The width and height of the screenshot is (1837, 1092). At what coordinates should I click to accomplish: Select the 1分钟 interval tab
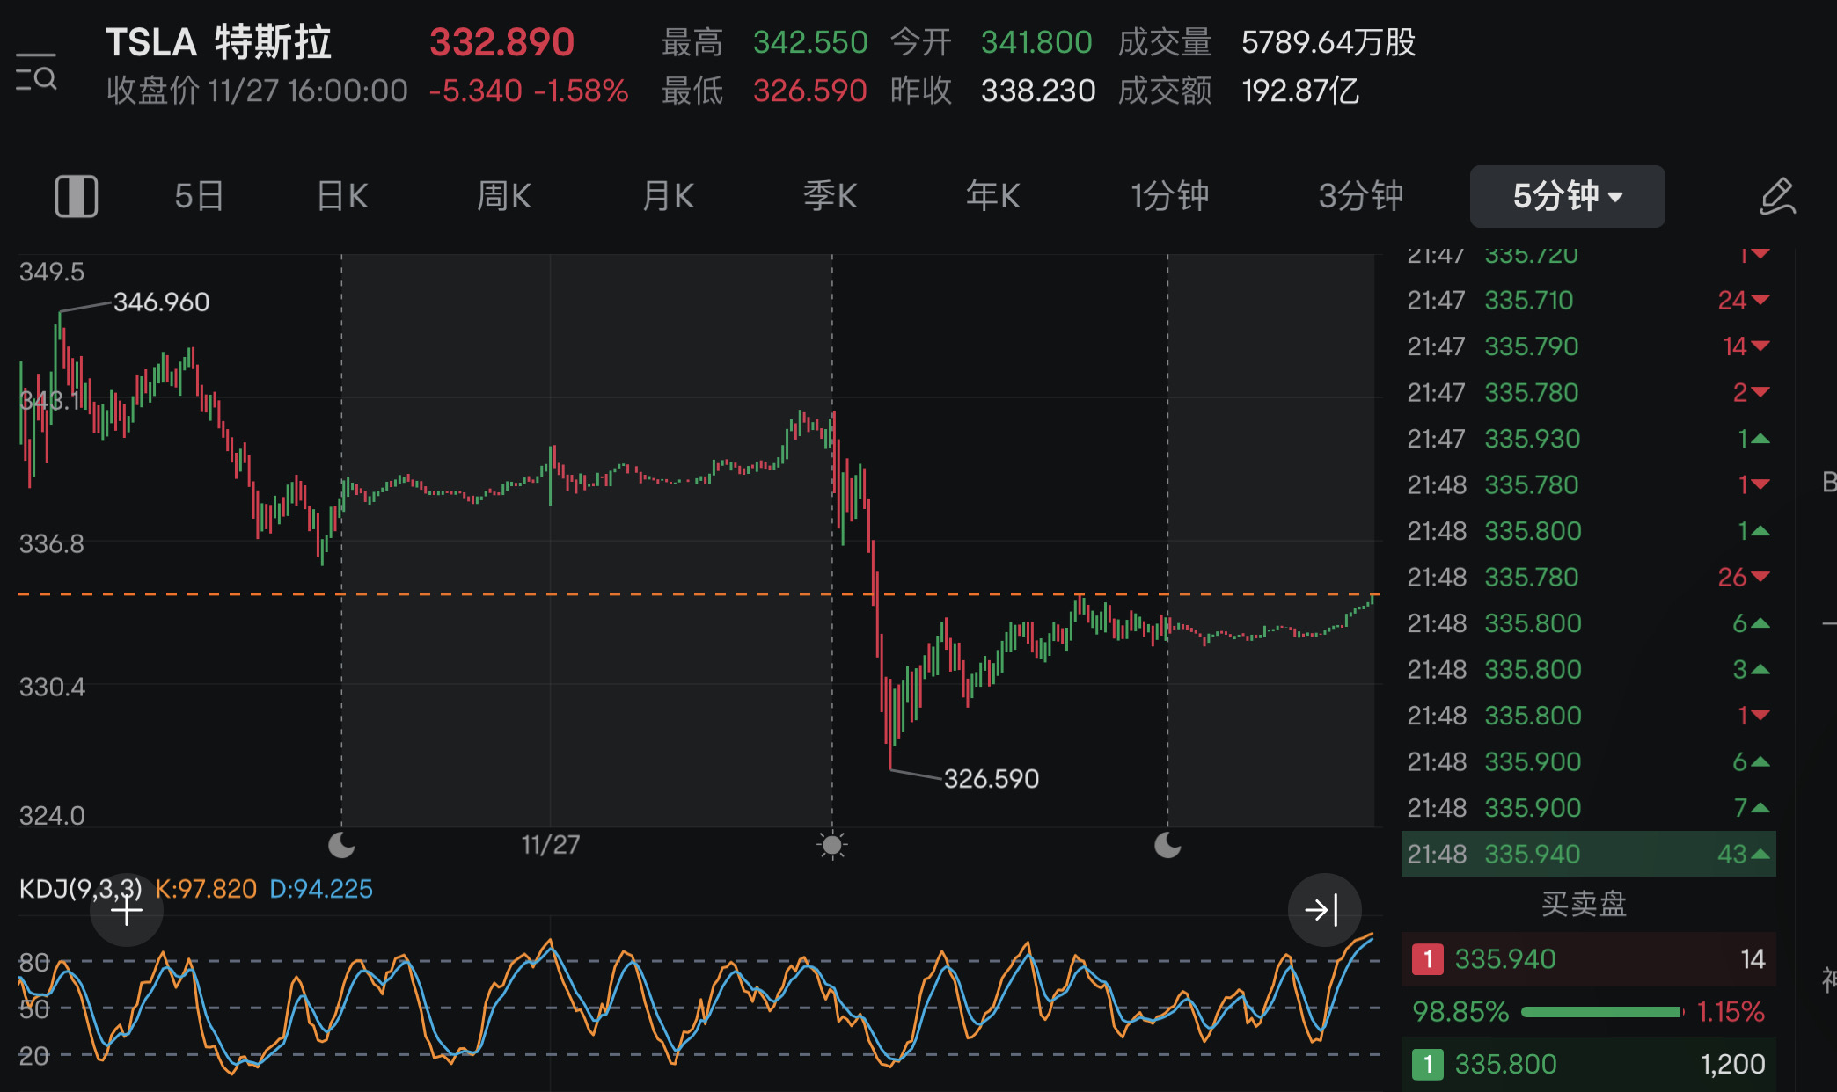click(1170, 196)
